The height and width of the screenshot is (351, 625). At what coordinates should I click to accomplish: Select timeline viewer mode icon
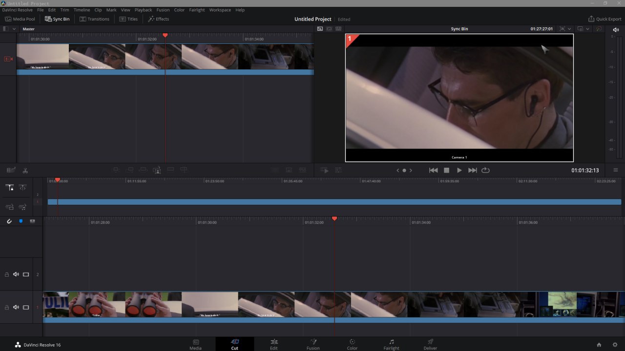(x=338, y=29)
